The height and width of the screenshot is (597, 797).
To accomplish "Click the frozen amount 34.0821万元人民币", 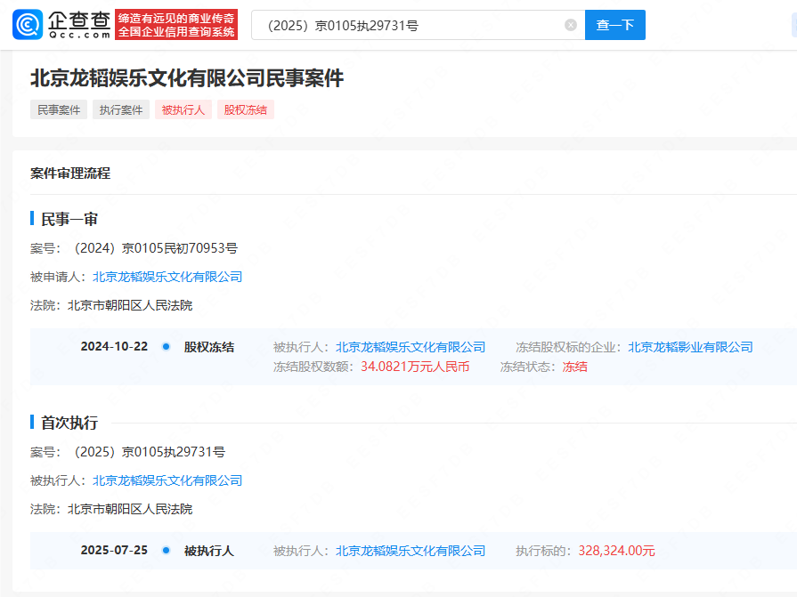I will coord(415,367).
